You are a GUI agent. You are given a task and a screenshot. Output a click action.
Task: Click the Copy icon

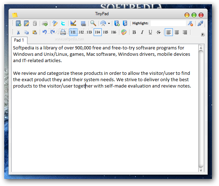click(x=26, y=32)
